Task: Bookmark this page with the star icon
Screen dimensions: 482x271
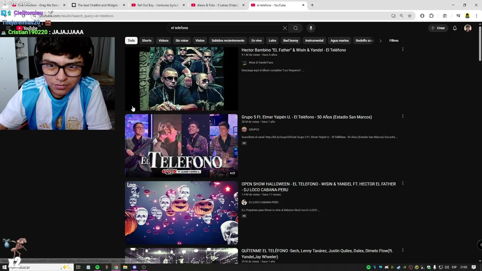Action: point(410,16)
